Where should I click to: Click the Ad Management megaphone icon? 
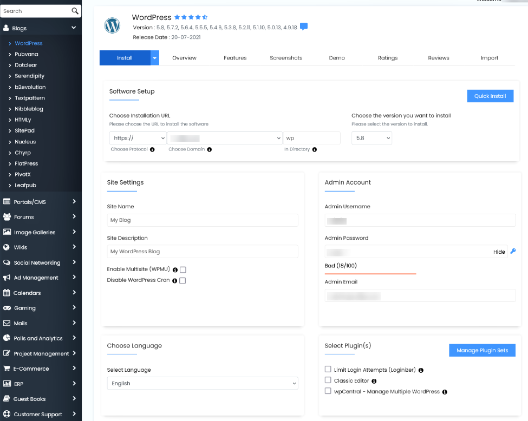point(6,278)
